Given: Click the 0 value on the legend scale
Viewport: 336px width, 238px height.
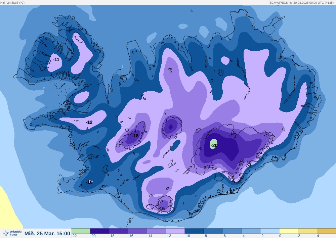Looking at the screenshot, I should click(280, 236).
